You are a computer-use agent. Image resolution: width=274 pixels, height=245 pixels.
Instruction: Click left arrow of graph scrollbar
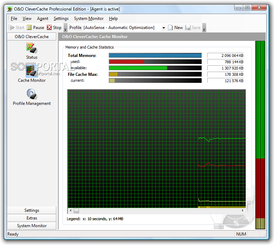[x=71, y=210]
